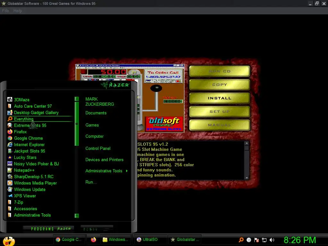
Task: Click the Razer logo in start menu header
Action: click(x=115, y=85)
